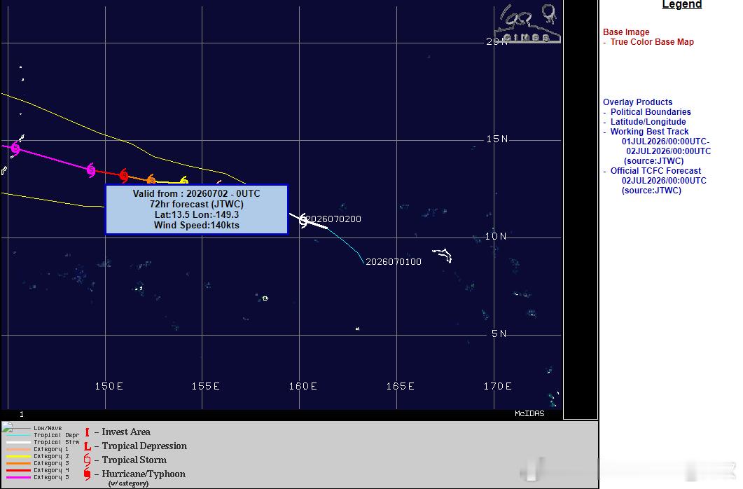
Task: Click the white island outline near 10N 167E
Action: 442,255
